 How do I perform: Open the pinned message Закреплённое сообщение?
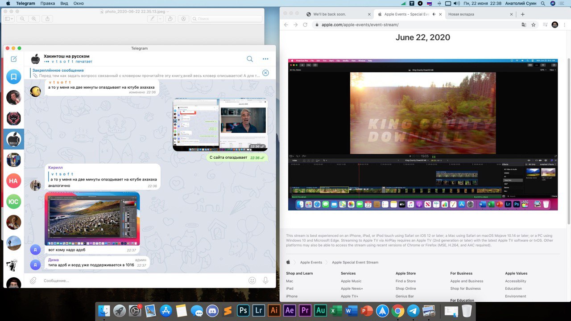pyautogui.click(x=145, y=73)
